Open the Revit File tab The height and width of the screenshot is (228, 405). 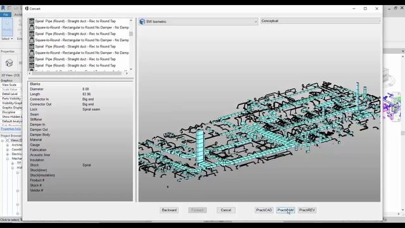[x=6, y=15]
